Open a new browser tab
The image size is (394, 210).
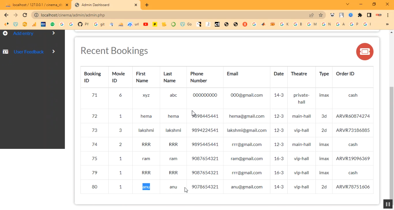[x=147, y=5]
